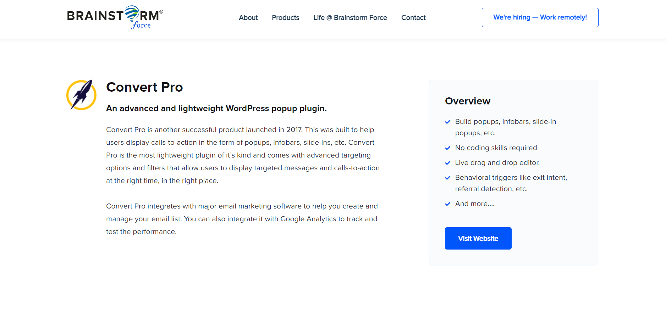Click checkmark beside Build popups, infobars
This screenshot has height=326, width=666.
click(448, 122)
